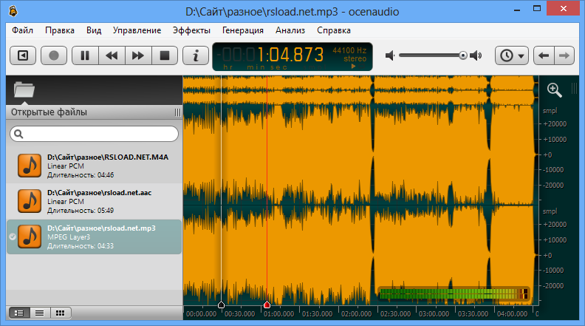The height and width of the screenshot is (326, 585).
Task: Select the rsload.net.aac file
Action: pos(94,201)
